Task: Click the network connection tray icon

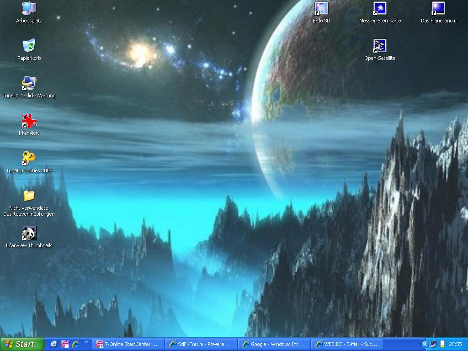Action: point(433,344)
